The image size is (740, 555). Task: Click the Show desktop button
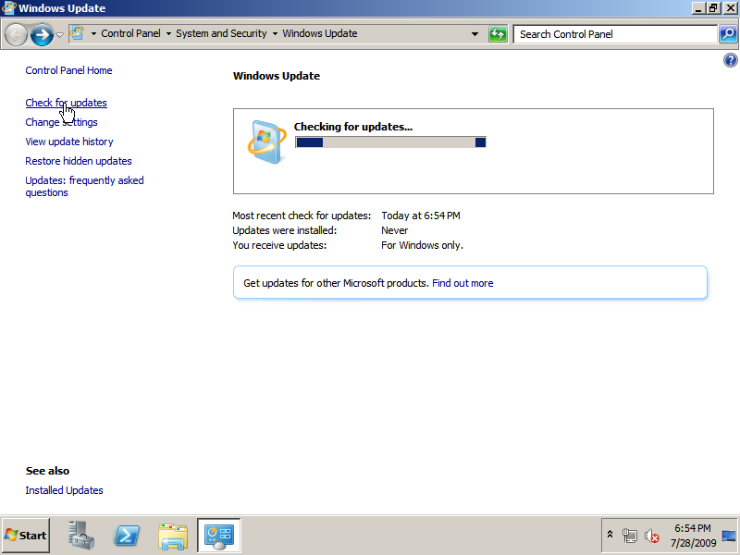tap(730, 536)
